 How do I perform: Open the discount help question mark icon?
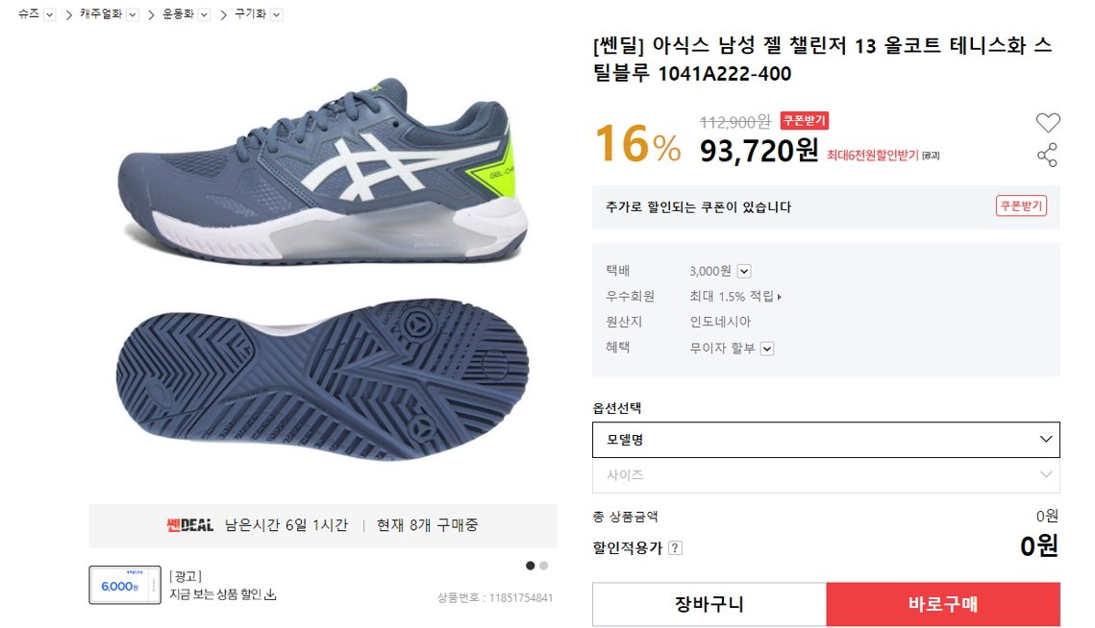coord(675,547)
